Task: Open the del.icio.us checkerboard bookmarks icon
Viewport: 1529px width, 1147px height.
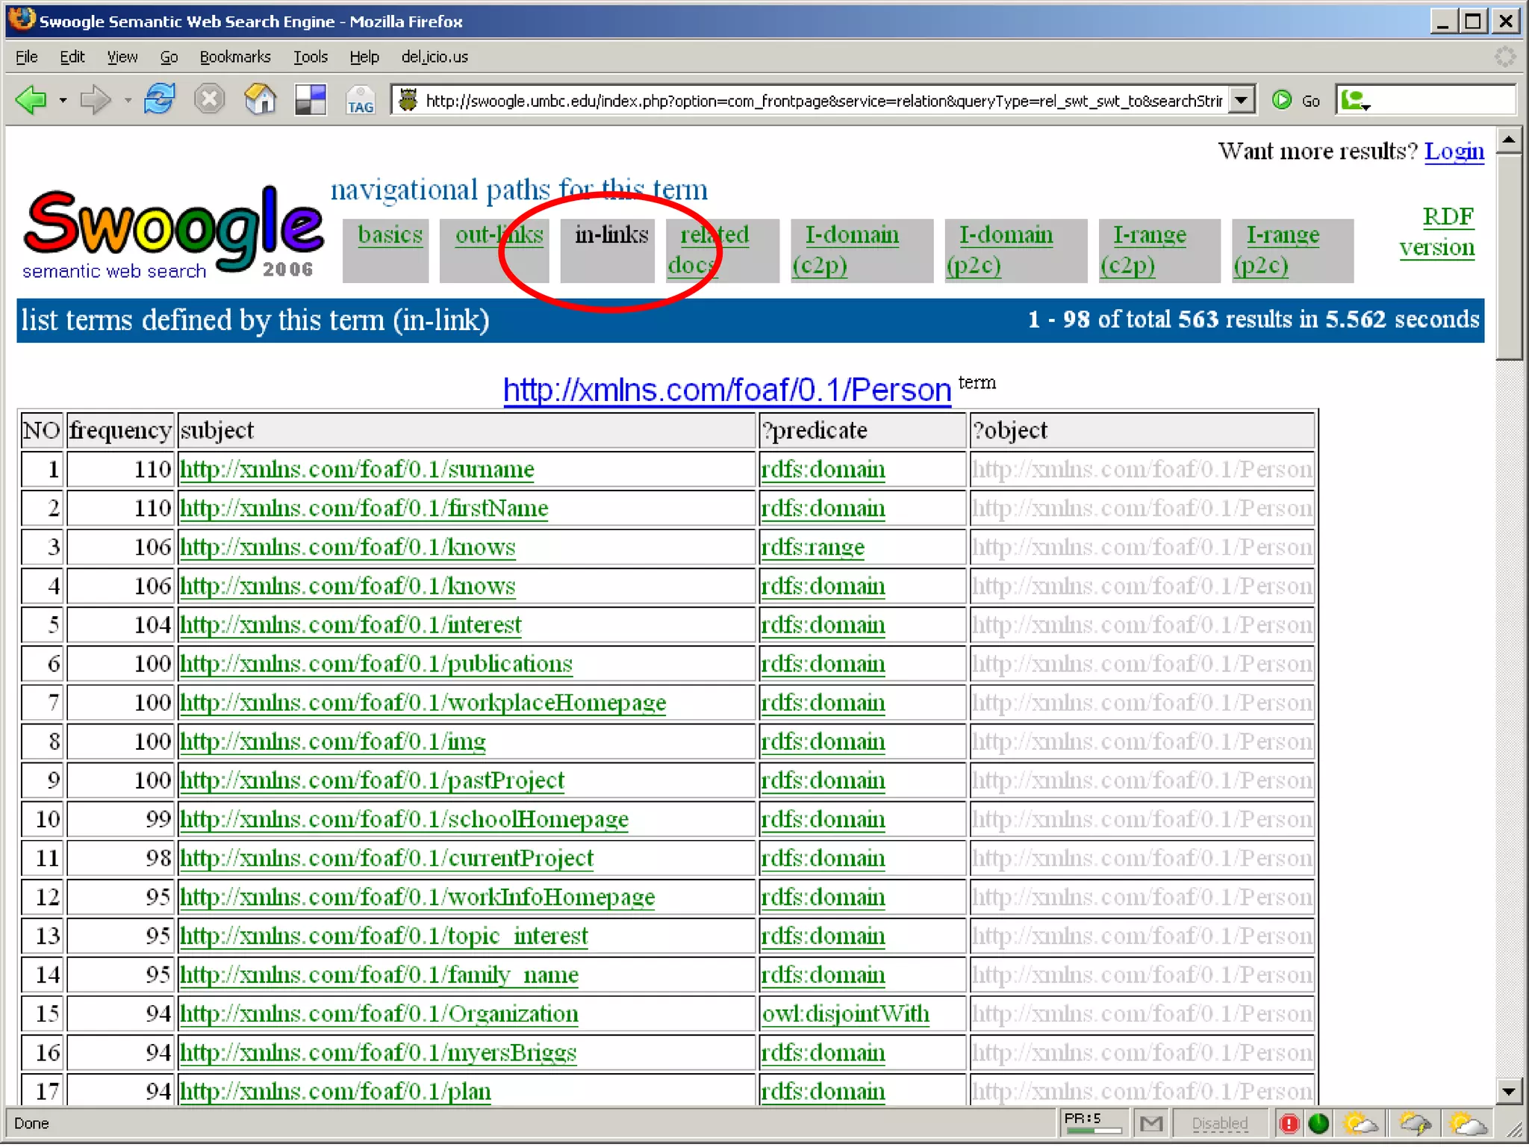Action: point(311,99)
